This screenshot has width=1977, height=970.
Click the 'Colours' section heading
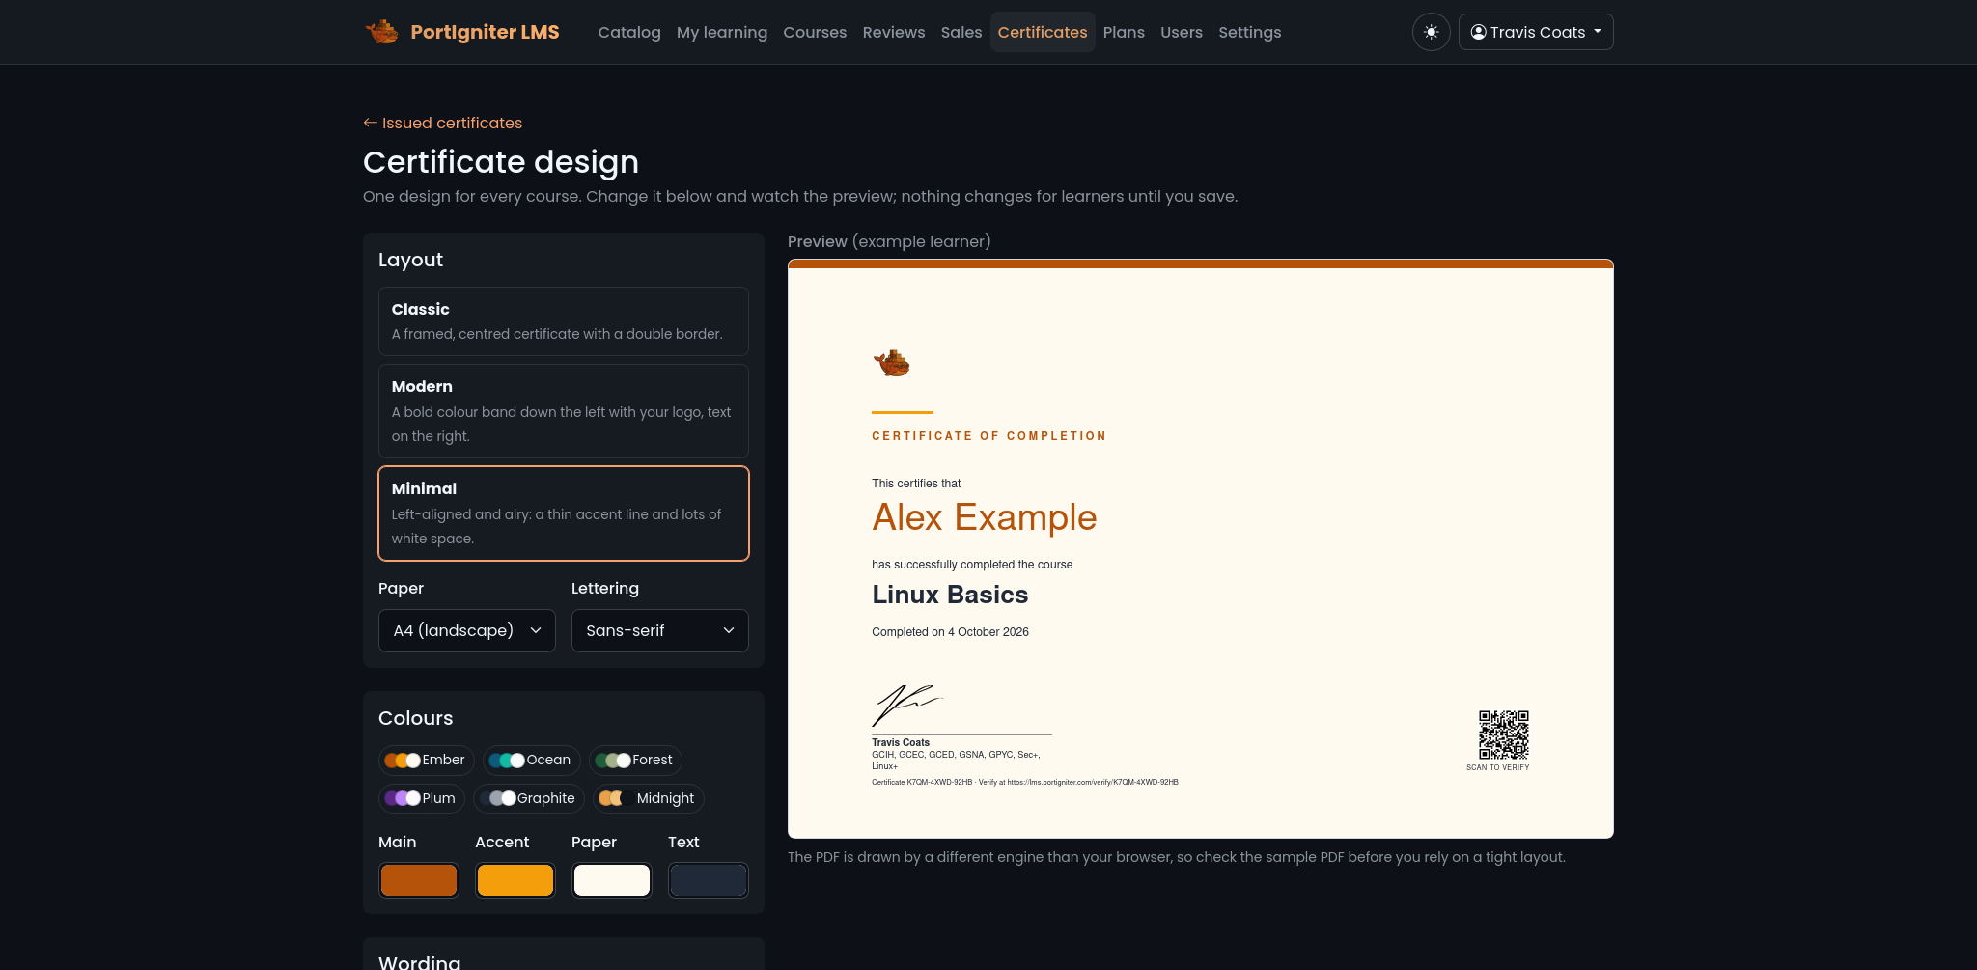click(416, 718)
